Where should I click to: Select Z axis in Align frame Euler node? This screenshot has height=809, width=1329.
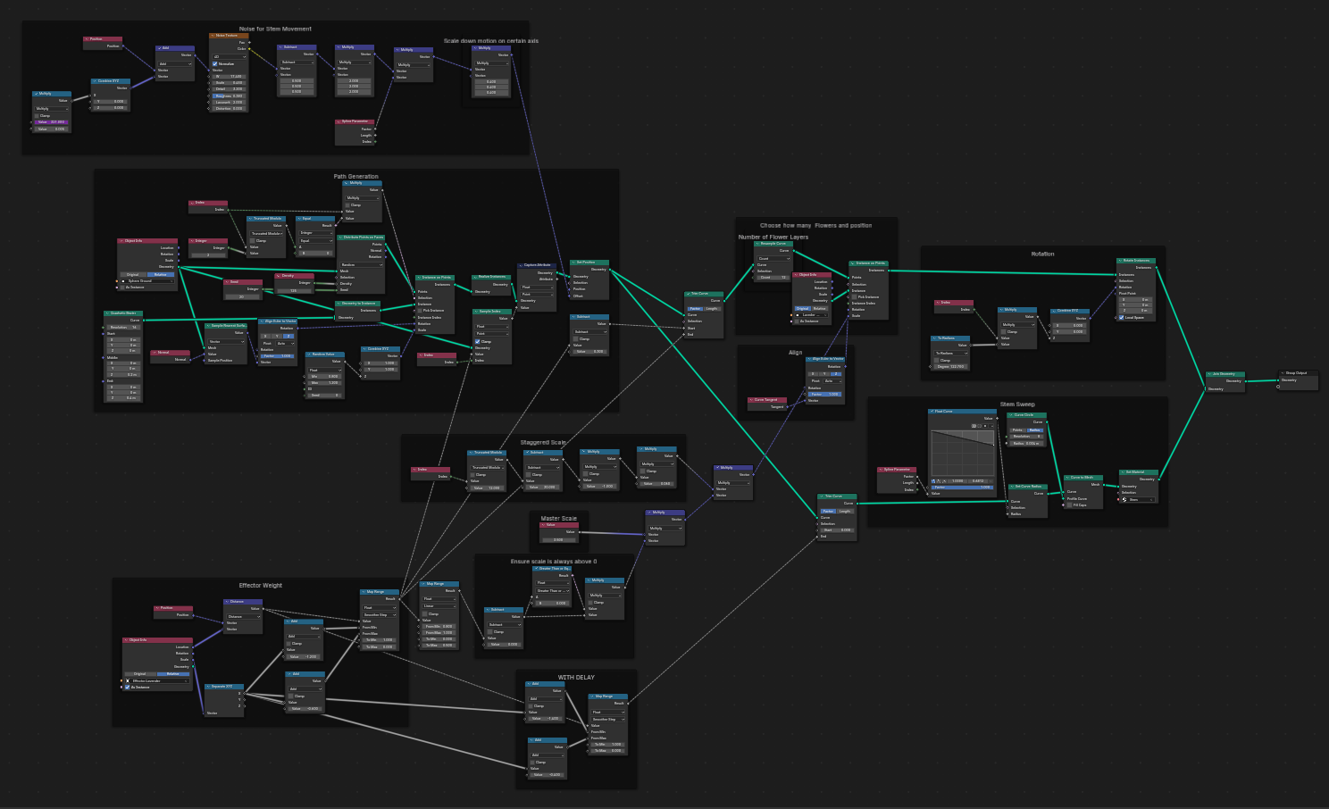(x=836, y=373)
